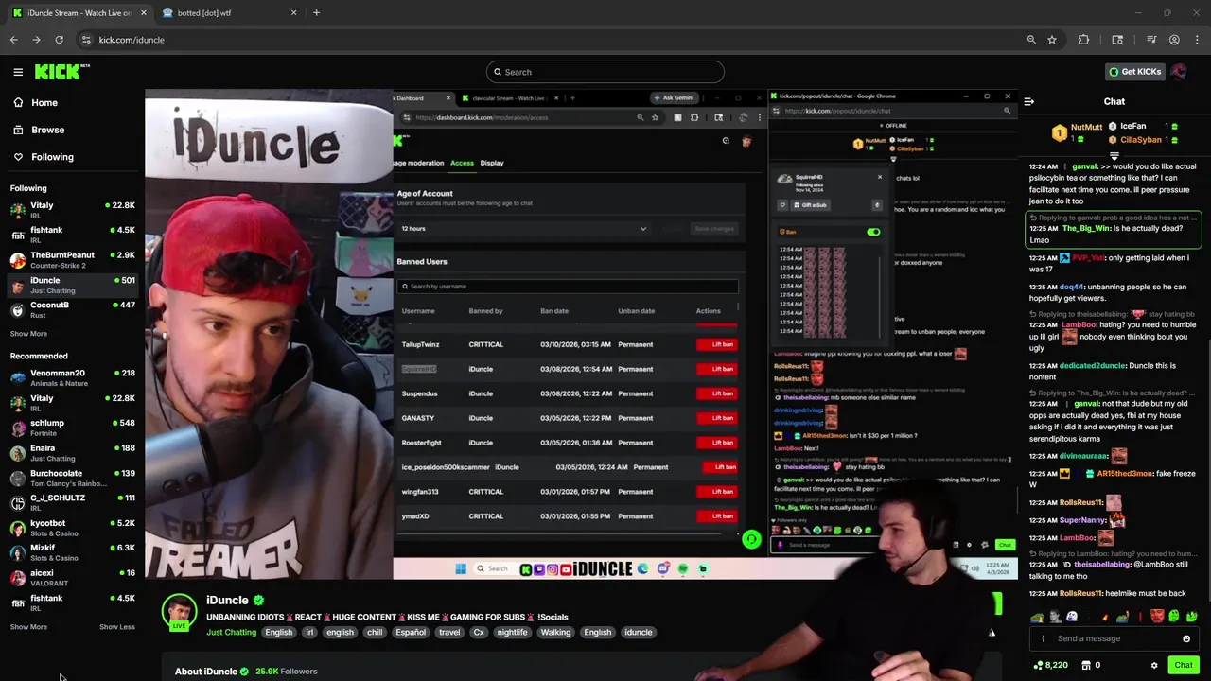Open aicexi recommended channel
This screenshot has width=1211, height=681.
coord(73,577)
